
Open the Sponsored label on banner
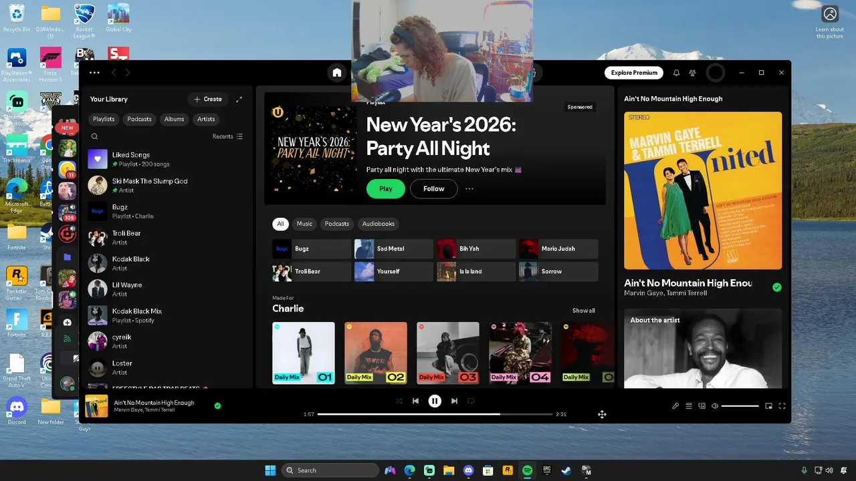[x=580, y=107]
